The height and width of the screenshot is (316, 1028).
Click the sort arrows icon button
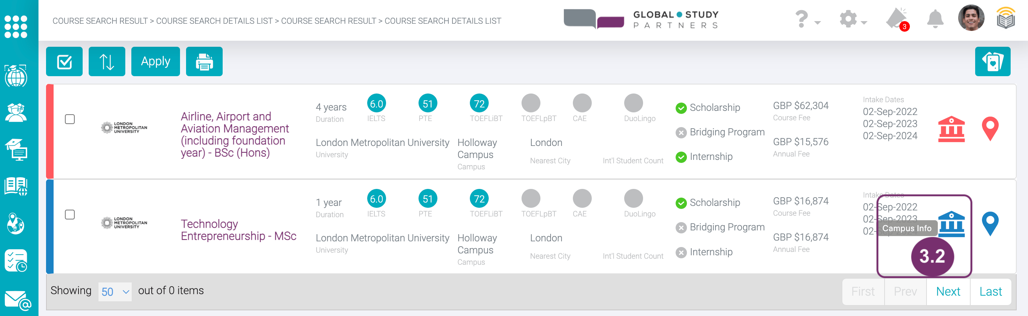click(106, 61)
